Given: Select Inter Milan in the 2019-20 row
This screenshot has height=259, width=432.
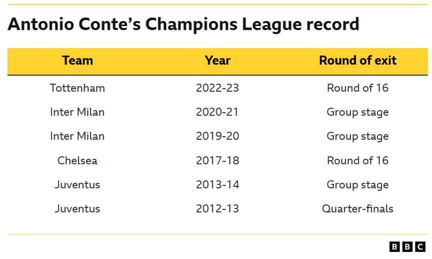Looking at the screenshot, I should (77, 136).
